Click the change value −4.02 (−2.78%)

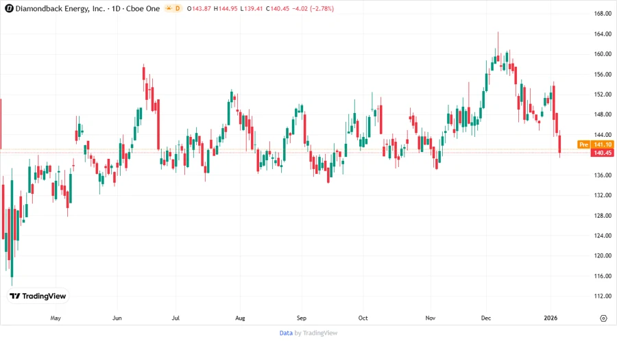[313, 9]
